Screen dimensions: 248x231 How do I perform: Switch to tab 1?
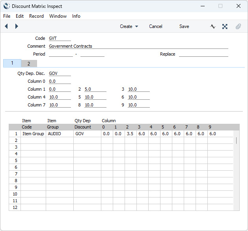point(12,63)
